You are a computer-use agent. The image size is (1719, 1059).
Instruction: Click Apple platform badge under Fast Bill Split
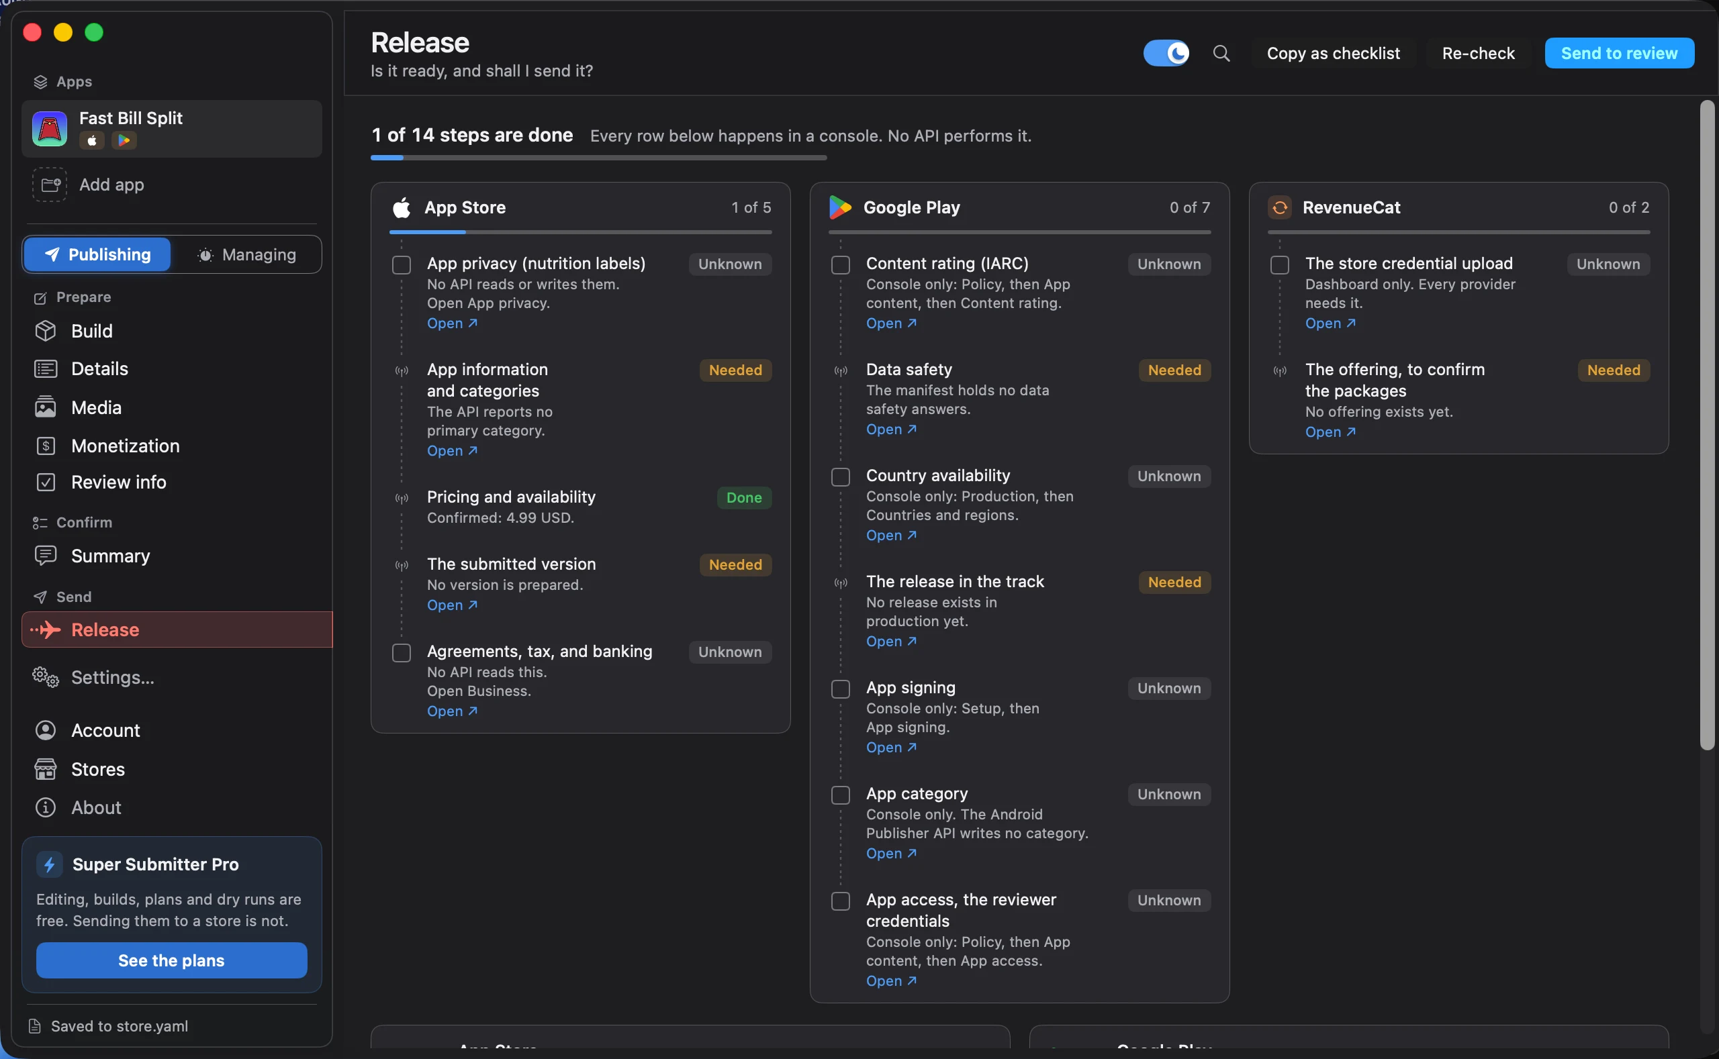coord(92,141)
